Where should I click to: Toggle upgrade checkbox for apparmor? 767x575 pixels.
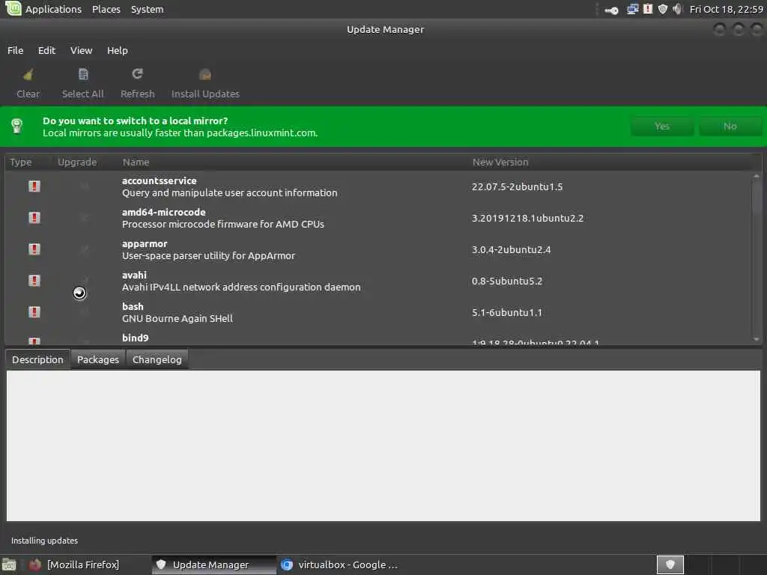(85, 249)
